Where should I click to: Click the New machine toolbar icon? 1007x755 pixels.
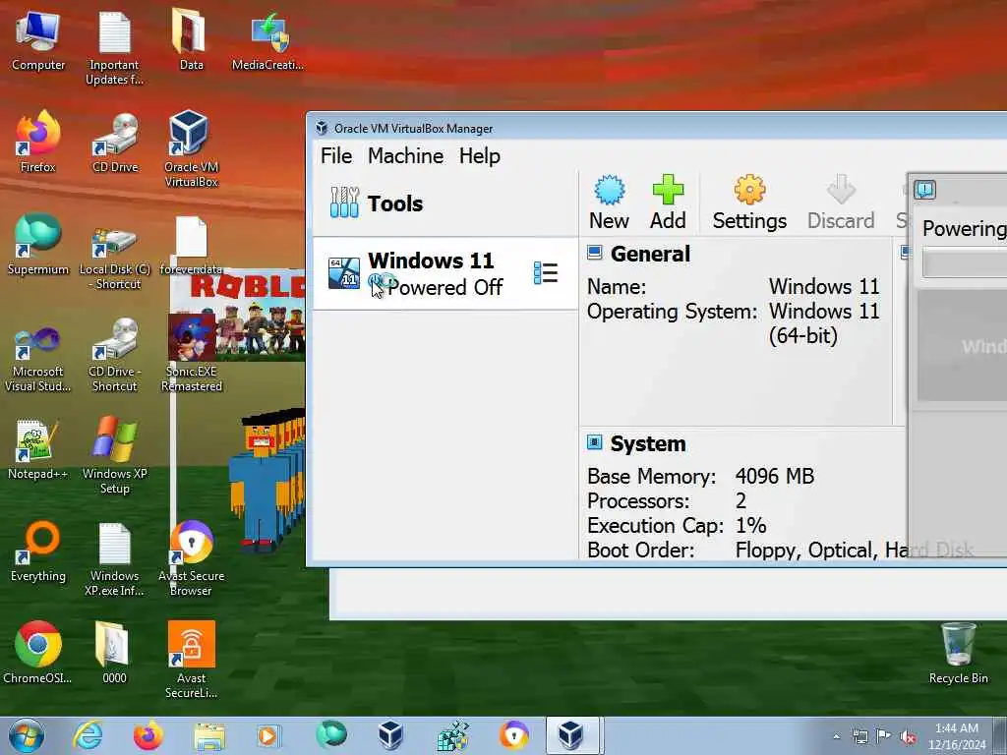[609, 203]
